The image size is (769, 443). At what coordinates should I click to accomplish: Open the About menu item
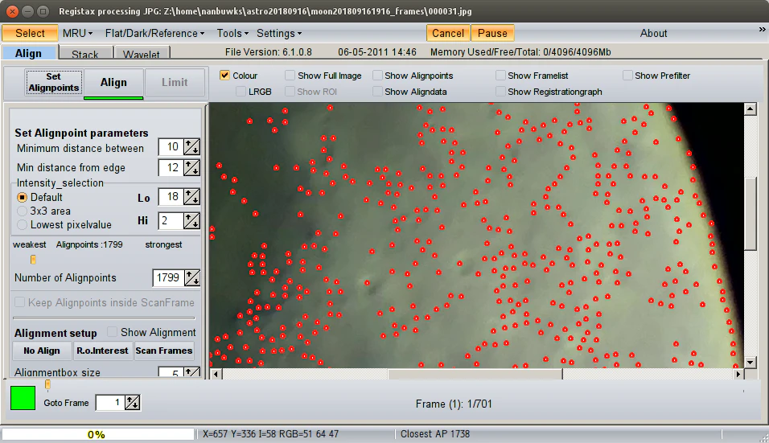coord(653,33)
